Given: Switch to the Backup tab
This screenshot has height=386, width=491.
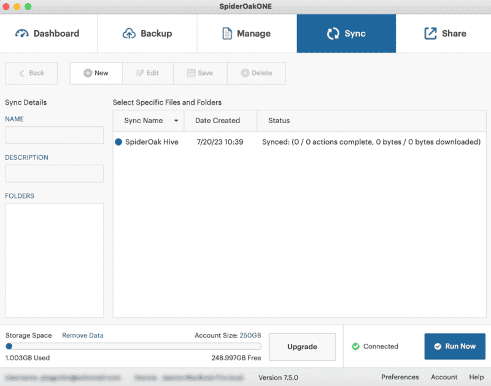Looking at the screenshot, I should pyautogui.click(x=147, y=34).
